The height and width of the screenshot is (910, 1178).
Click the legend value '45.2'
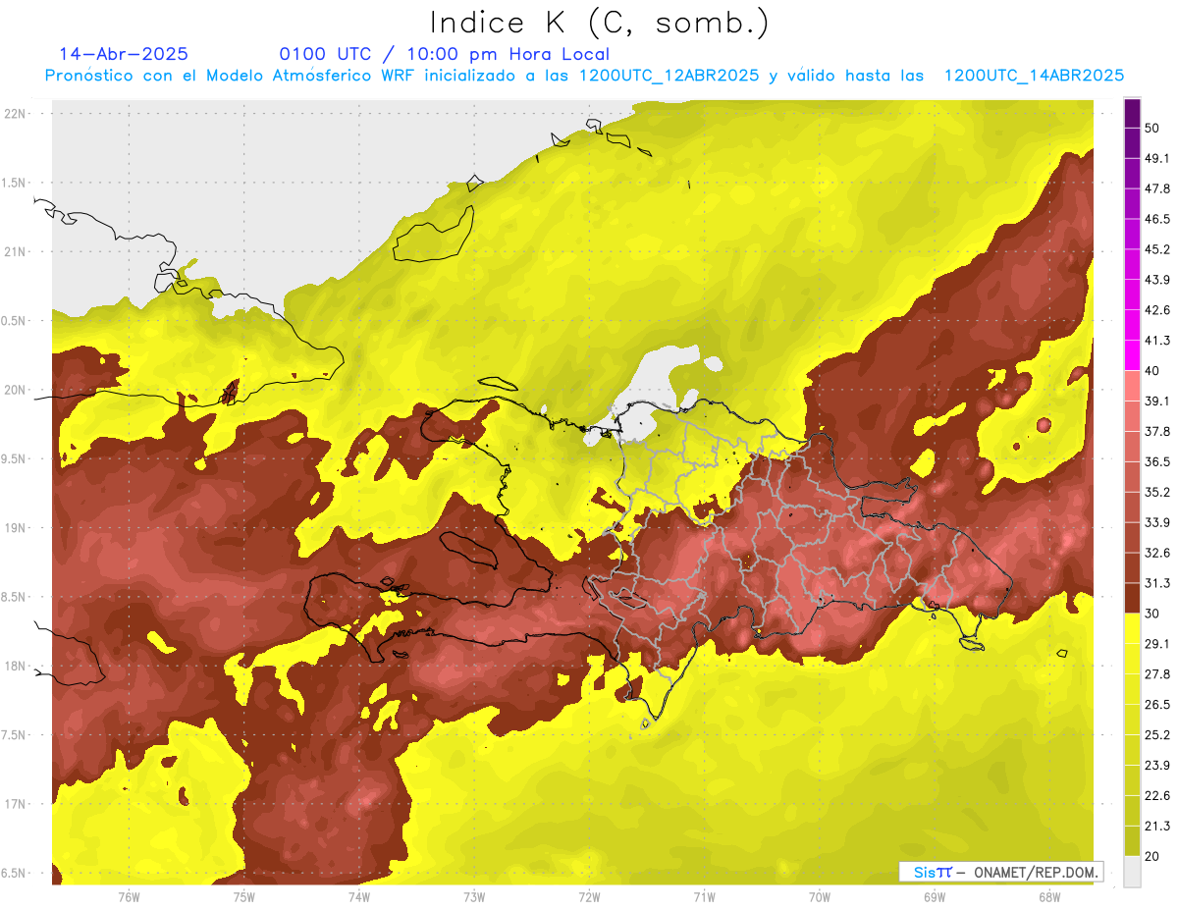point(1156,249)
